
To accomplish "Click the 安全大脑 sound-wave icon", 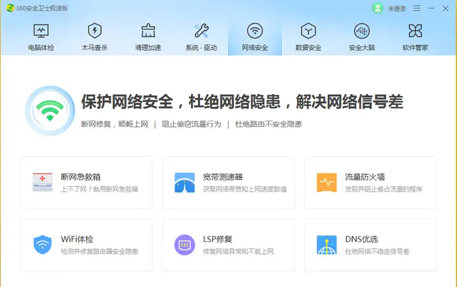I will [362, 30].
